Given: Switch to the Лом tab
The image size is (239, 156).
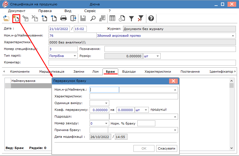Looking at the screenshot, I should [95, 72].
